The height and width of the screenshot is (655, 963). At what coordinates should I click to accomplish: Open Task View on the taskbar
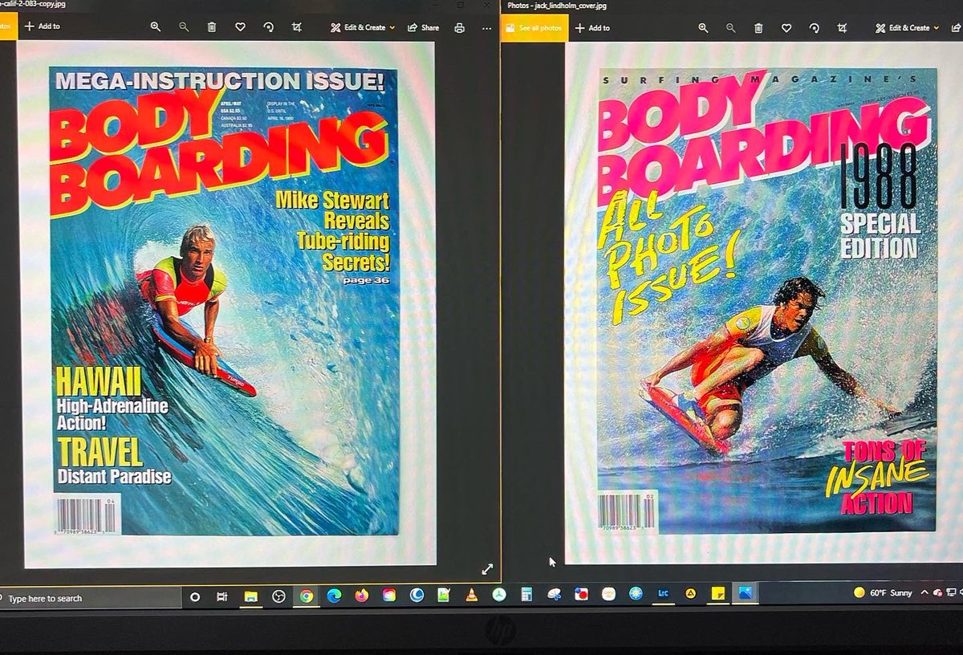click(x=222, y=597)
